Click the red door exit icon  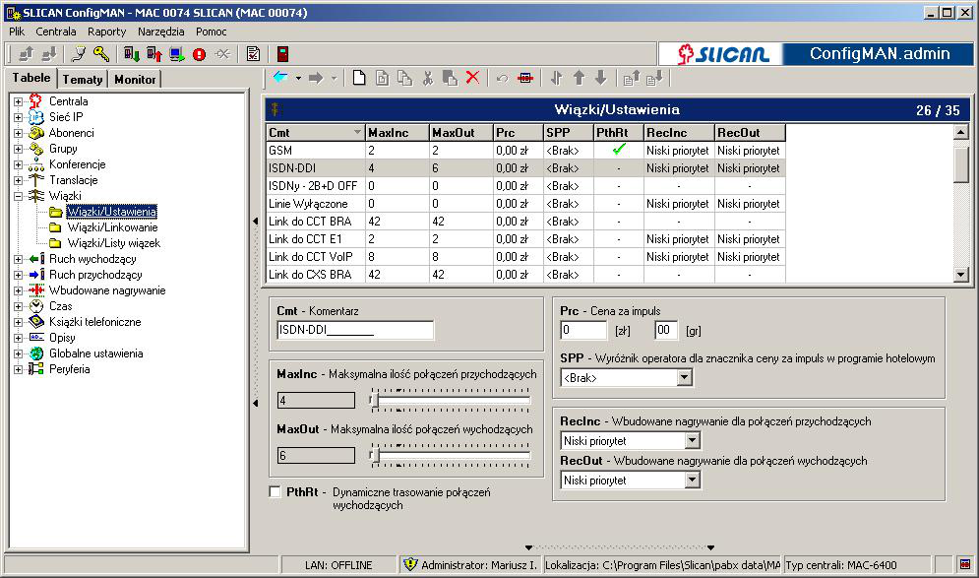pyautogui.click(x=282, y=54)
